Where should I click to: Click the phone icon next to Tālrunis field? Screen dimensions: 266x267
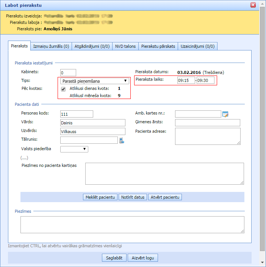click(122, 141)
